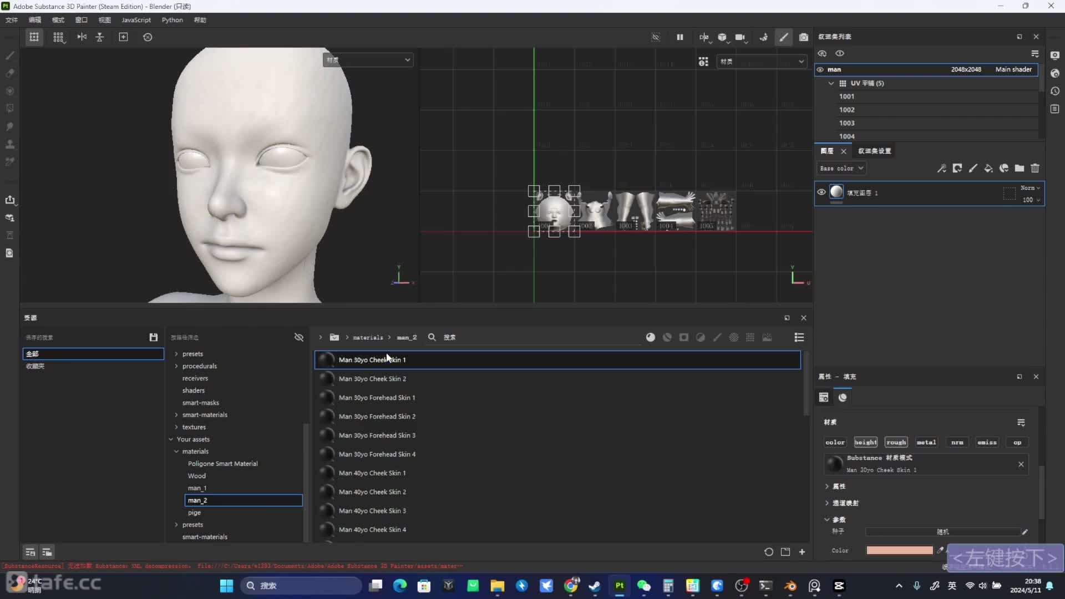Select the Paint brush tool in left toolbar
The height and width of the screenshot is (599, 1065).
tap(9, 55)
